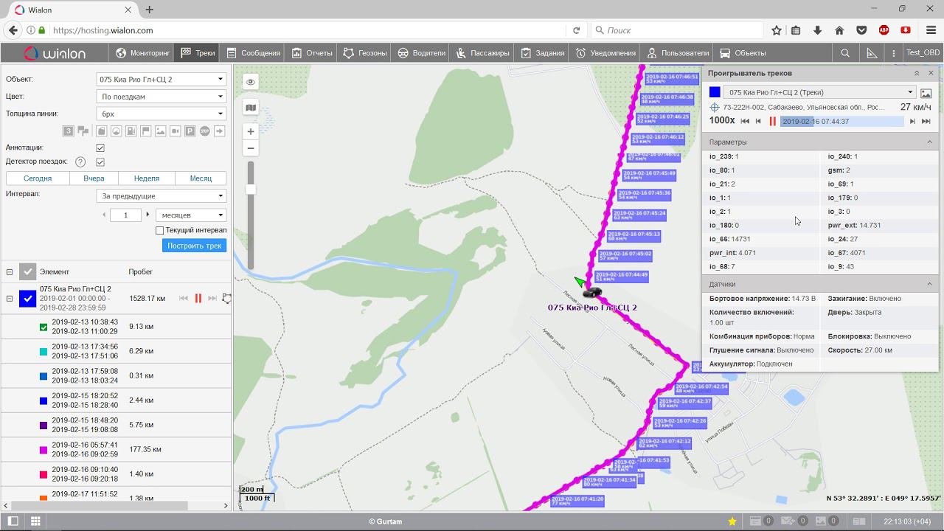This screenshot has height=531, width=944.
Task: Click the crosshair locate icon beside address
Action: point(715,107)
